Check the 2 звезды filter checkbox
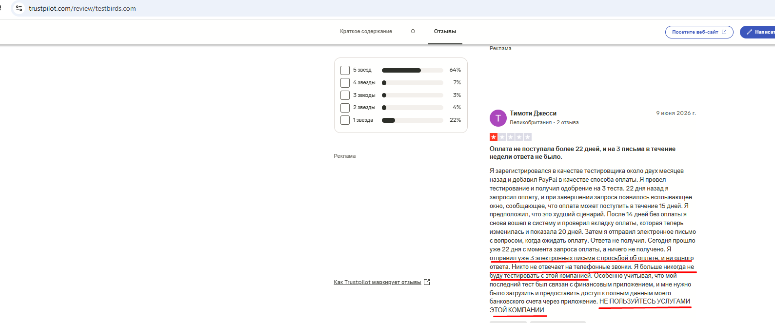This screenshot has width=775, height=323. tap(345, 108)
